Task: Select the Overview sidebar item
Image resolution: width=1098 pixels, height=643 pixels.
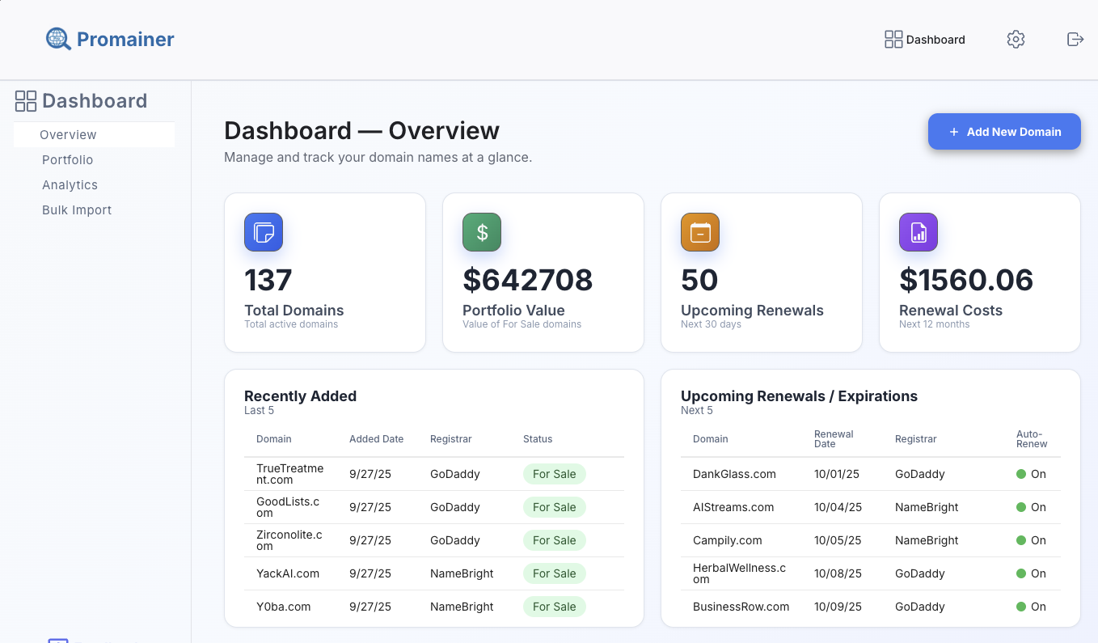Action: [68, 135]
